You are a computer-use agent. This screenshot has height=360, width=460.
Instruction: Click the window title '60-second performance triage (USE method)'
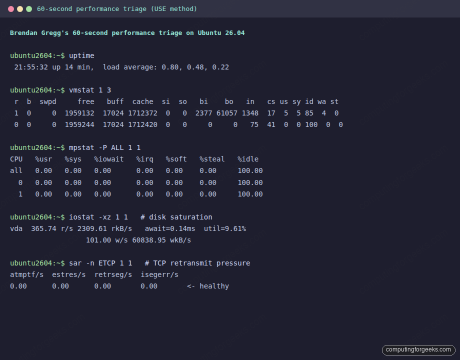(117, 9)
